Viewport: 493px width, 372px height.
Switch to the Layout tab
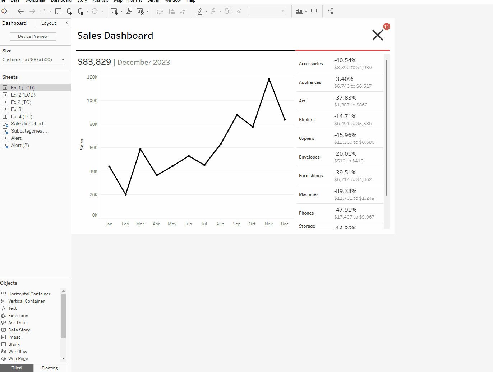tap(49, 23)
